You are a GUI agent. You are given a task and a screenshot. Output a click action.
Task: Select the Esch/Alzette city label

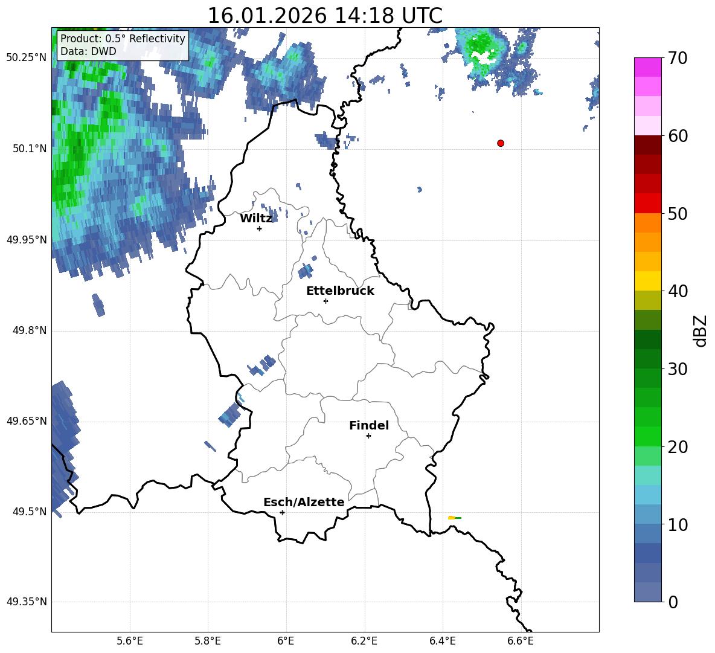point(304,502)
